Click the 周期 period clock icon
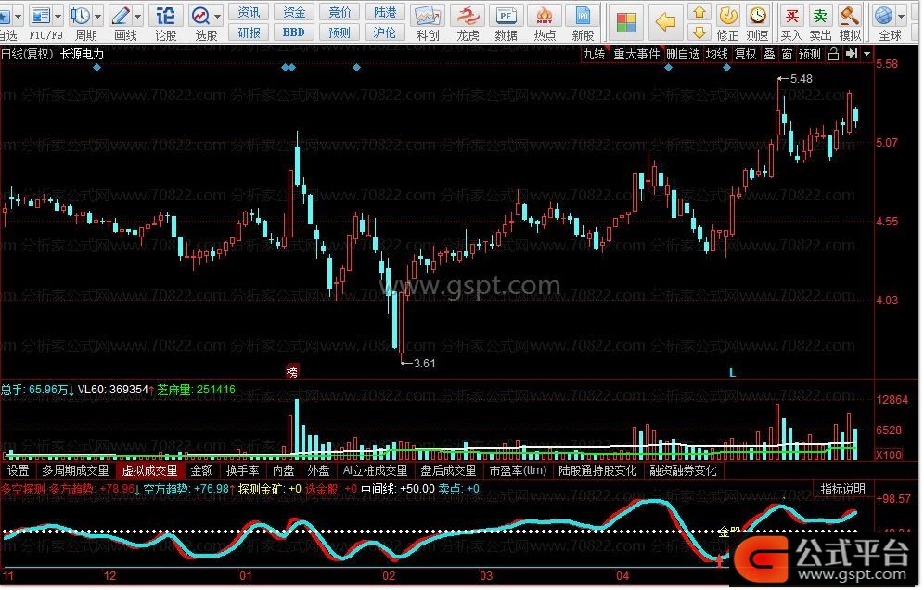The image size is (924, 590). 80,16
